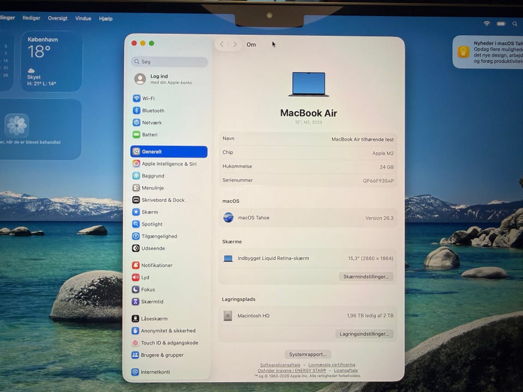Open the Hjælp menu
This screenshot has height=392, width=523.
(106, 19)
